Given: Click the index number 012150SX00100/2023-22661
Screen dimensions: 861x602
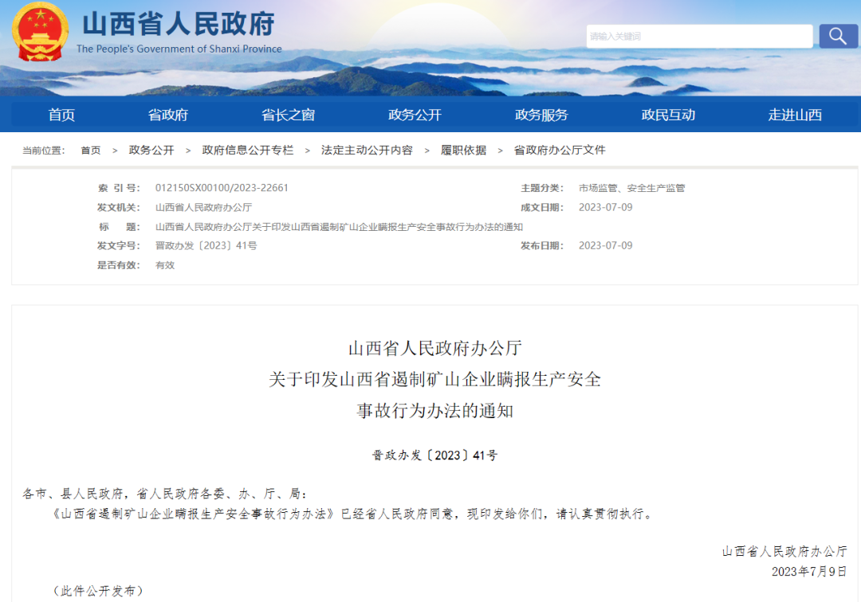Looking at the screenshot, I should tap(222, 189).
